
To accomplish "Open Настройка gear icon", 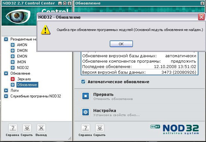I will pos(85,112).
